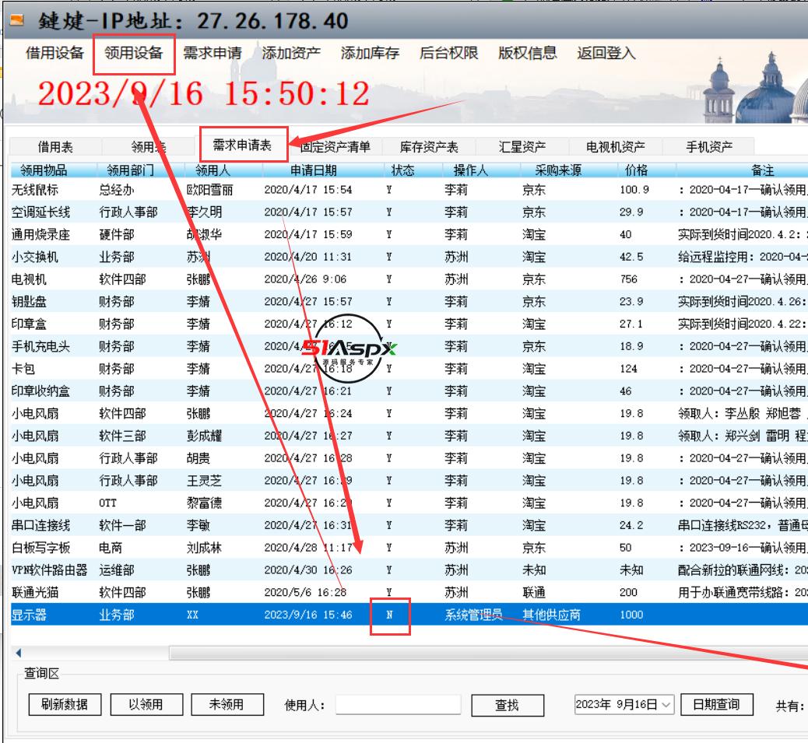Open the date picker dropdown
The image size is (808, 743).
coord(666,706)
